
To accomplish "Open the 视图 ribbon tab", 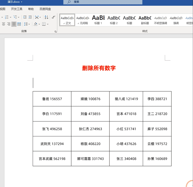I will (x=2, y=9).
